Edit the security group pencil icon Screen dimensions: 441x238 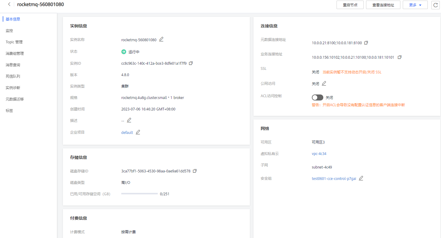click(x=361, y=178)
